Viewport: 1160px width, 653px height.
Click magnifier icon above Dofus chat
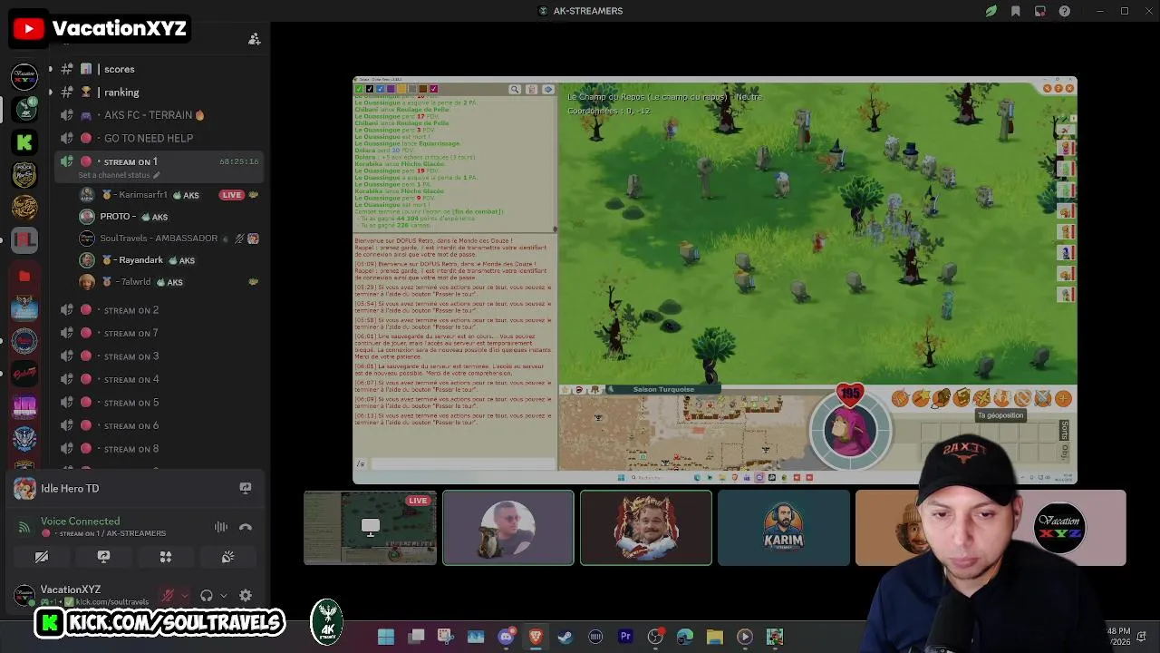click(x=515, y=89)
